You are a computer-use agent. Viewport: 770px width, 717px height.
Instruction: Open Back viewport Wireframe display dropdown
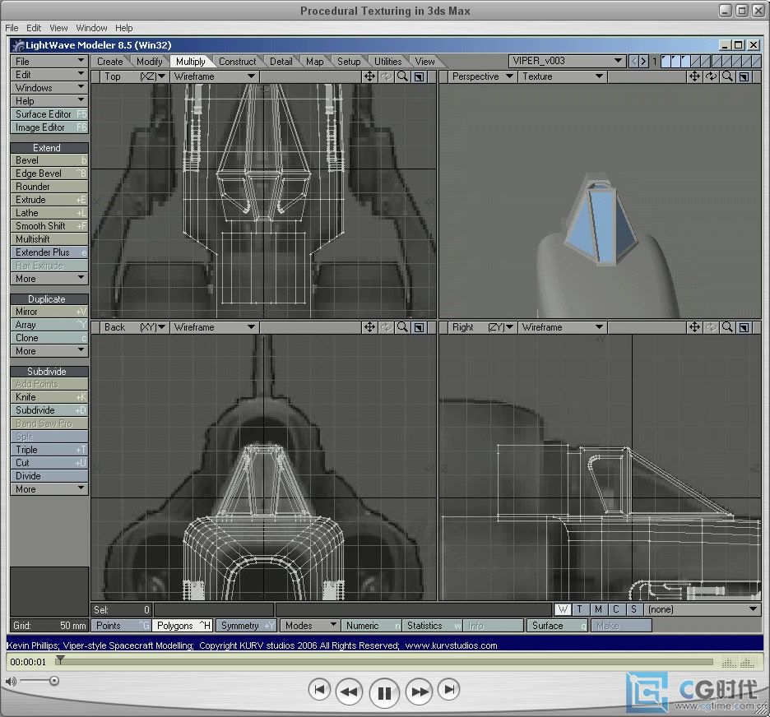[x=215, y=327]
